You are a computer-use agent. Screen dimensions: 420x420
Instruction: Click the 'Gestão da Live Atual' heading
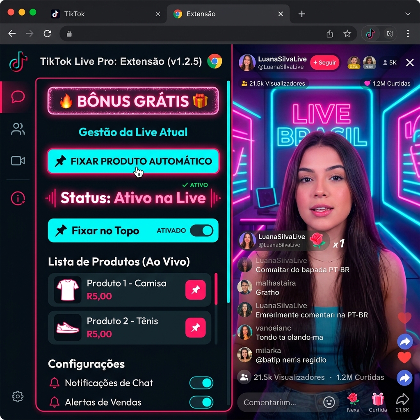click(133, 132)
